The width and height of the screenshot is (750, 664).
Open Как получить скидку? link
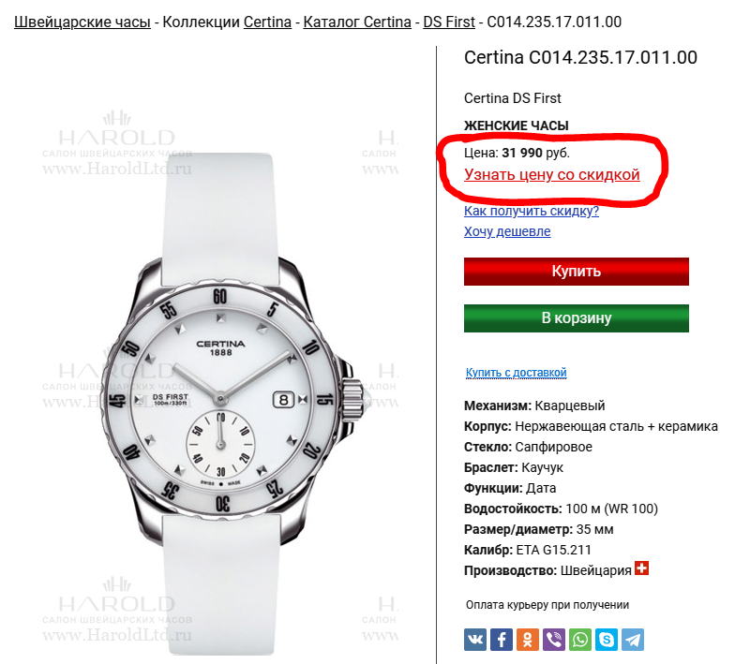[532, 211]
